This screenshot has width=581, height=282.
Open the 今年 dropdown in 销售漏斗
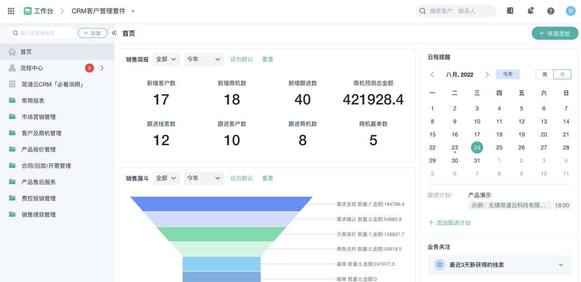tap(203, 178)
